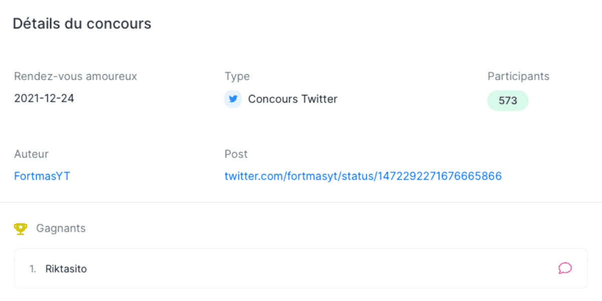Click the winner rank number 1.
The image size is (602, 301).
click(x=33, y=269)
